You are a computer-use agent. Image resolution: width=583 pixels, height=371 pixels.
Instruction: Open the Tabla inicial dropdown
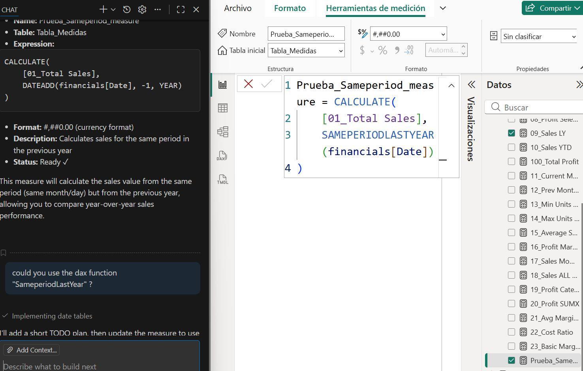click(340, 51)
